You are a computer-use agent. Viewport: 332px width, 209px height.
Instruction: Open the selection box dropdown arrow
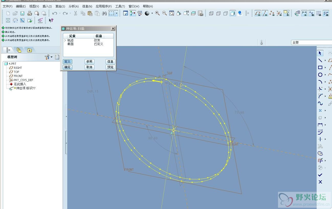click(117, 13)
